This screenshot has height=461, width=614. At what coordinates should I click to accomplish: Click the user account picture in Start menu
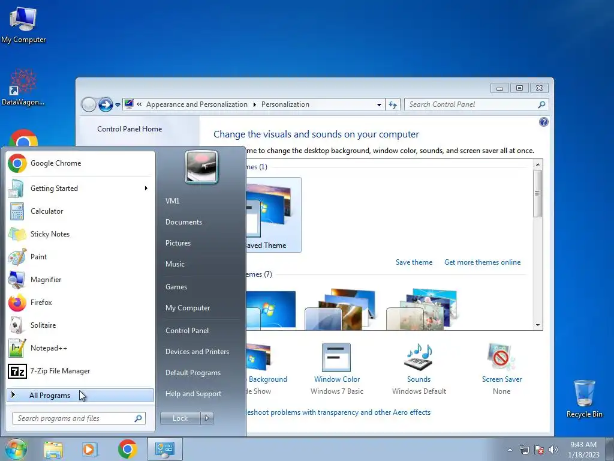[x=201, y=167]
